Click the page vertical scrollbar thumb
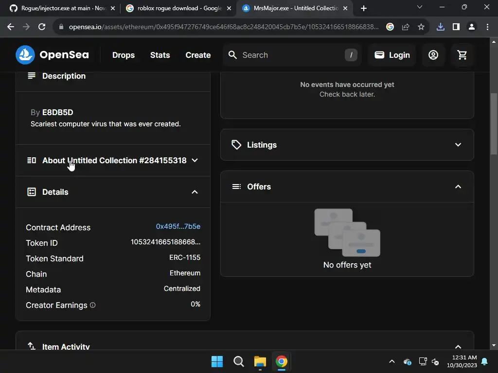Viewport: 498px width, 373px height. click(494, 124)
